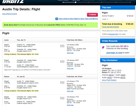136x106 pixels.
Task: View Seat map for US Airways 2062
Action: click(x=70, y=53)
